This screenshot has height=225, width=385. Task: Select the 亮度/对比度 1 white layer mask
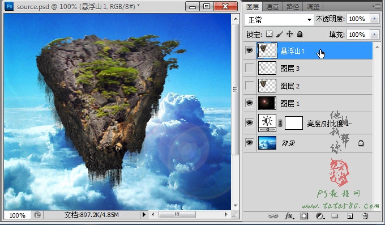(x=294, y=123)
